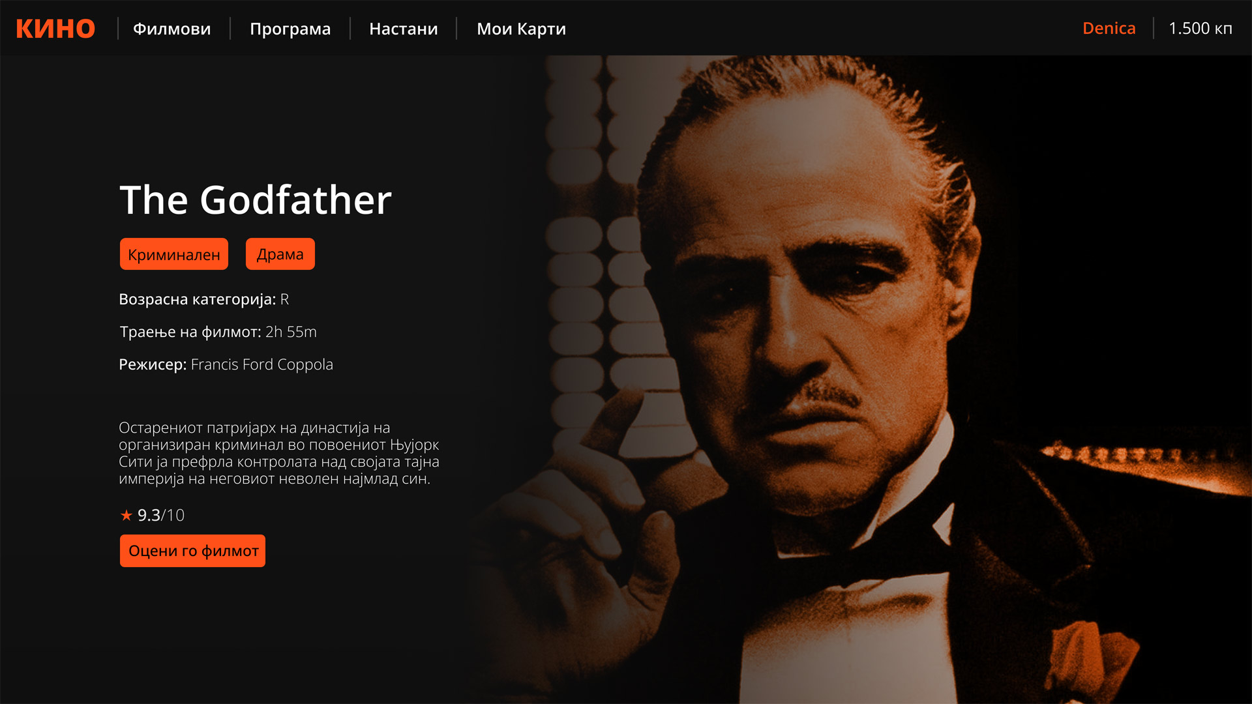
Task: Click the Возрасна категорија label
Action: point(197,299)
